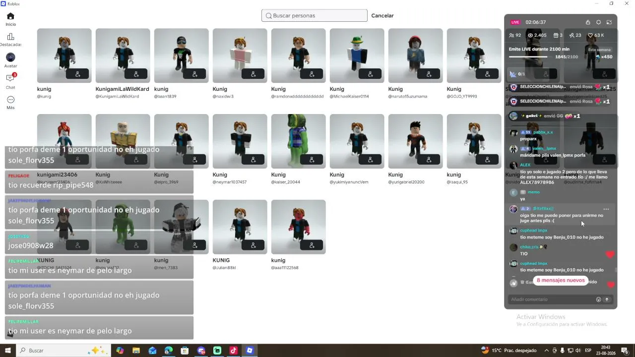Open profile name Kunig above @yurigabriel20200

tap(395, 175)
